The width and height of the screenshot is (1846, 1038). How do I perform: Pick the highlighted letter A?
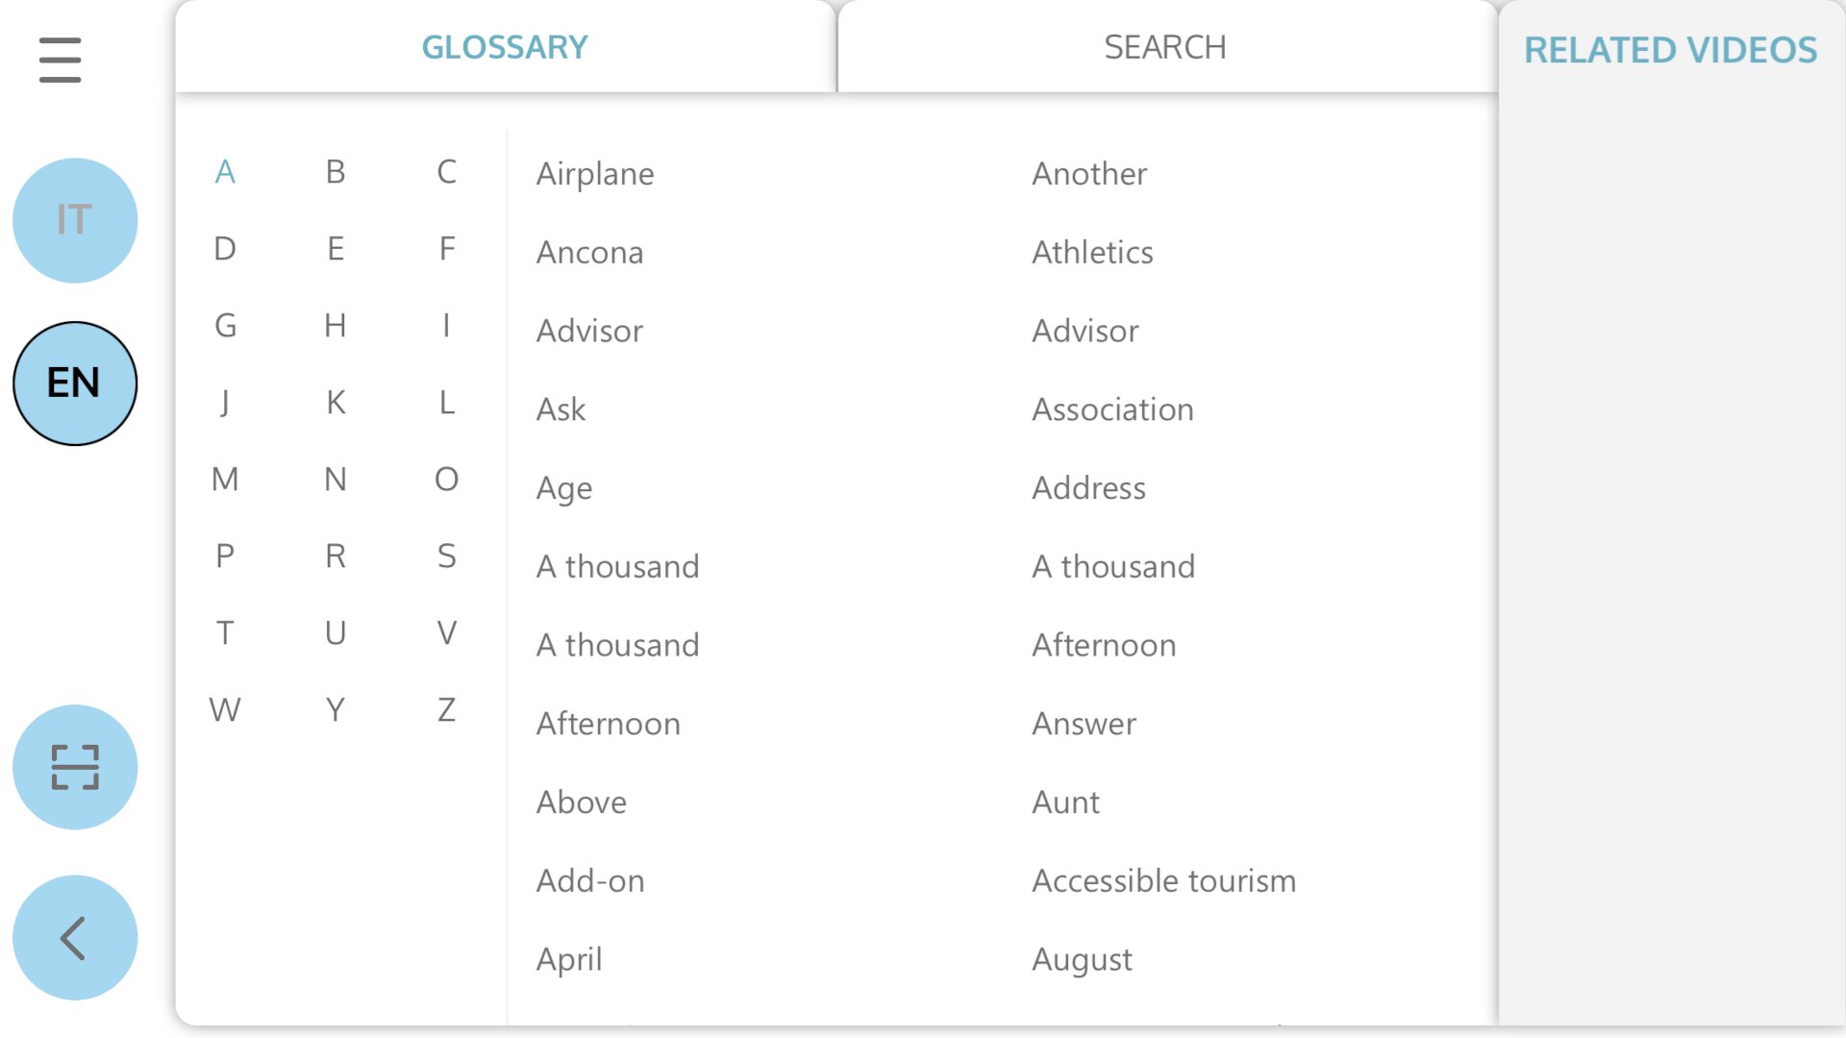pyautogui.click(x=225, y=172)
